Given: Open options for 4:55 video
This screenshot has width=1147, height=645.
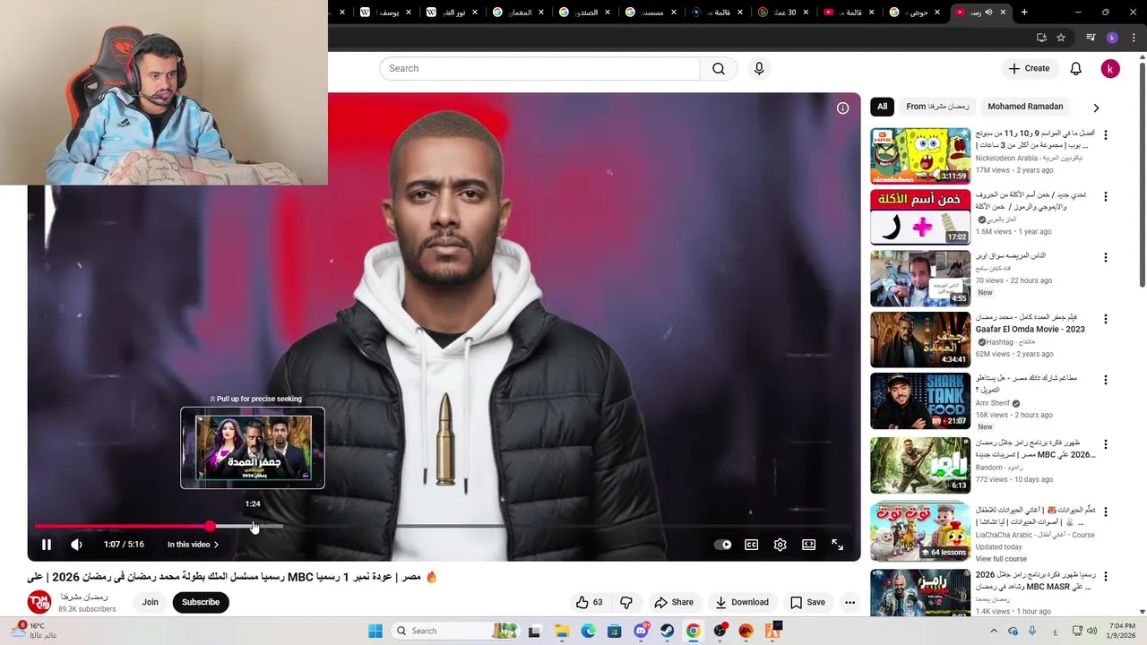Looking at the screenshot, I should [x=1105, y=258].
